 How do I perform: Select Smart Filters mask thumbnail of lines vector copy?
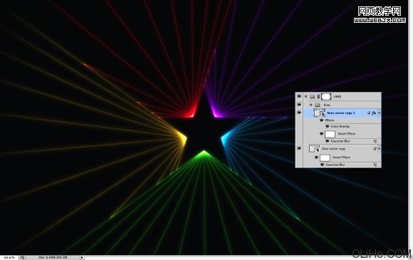pyautogui.click(x=325, y=158)
